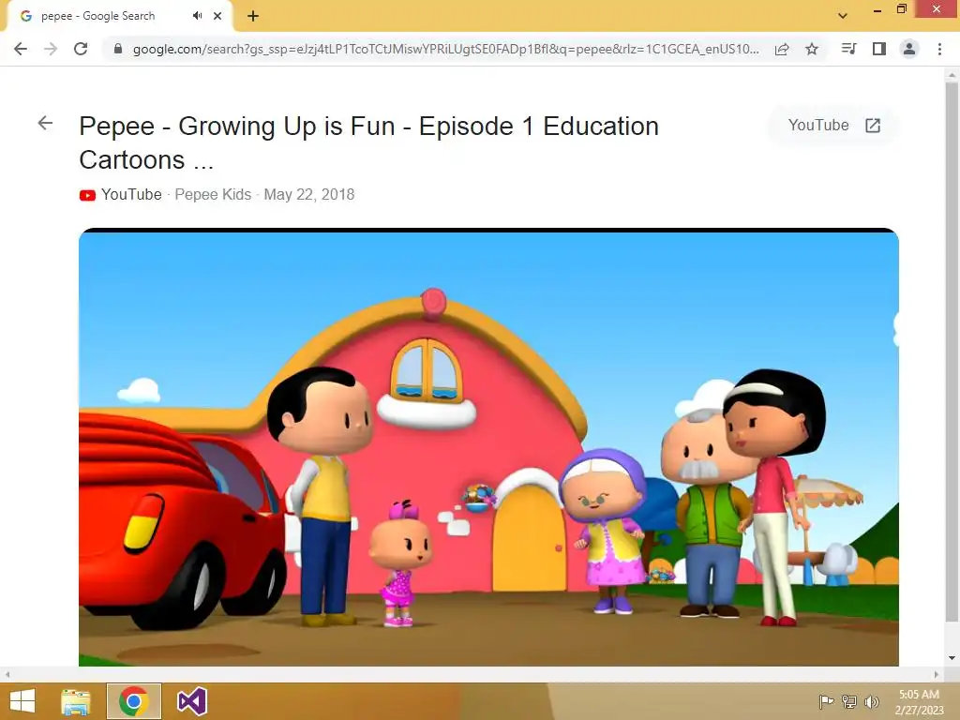The image size is (960, 720).
Task: Click the vertical scrollbar thumb
Action: pos(952,352)
